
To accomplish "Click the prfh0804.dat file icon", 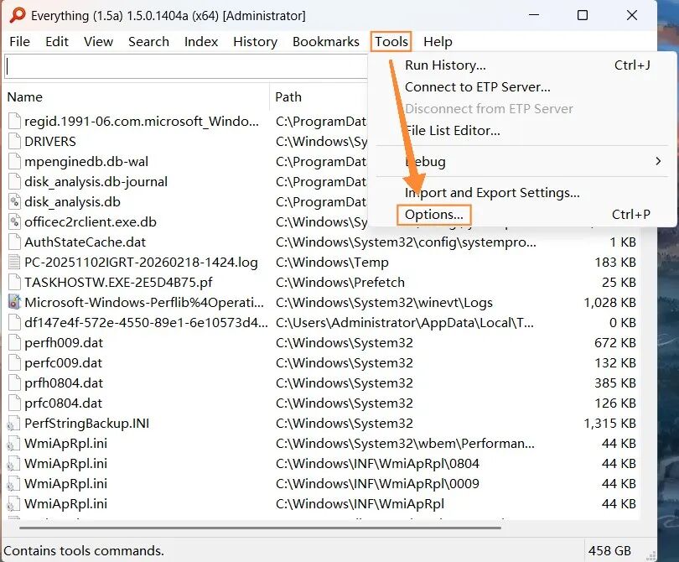I will [14, 382].
